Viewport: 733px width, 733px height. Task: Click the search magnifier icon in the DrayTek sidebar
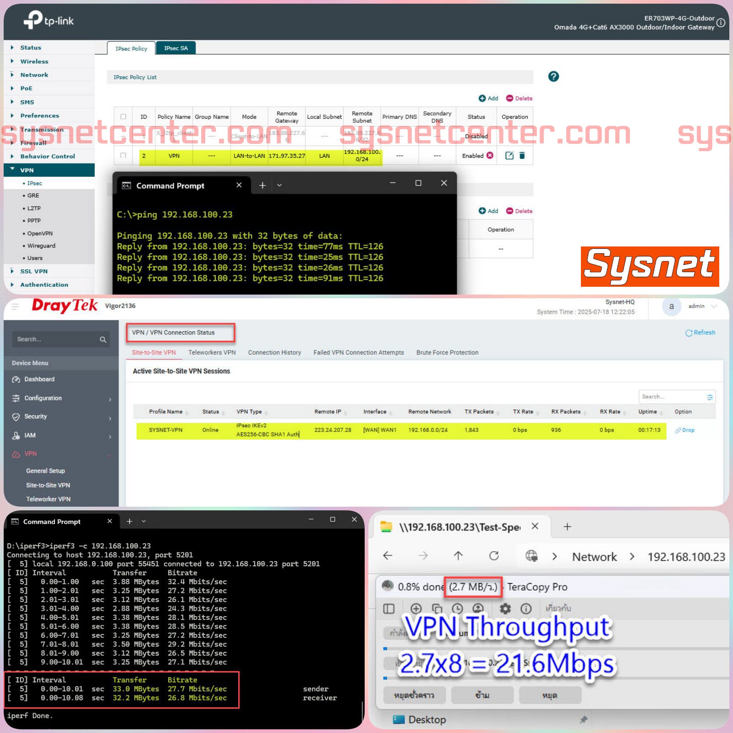[103, 339]
